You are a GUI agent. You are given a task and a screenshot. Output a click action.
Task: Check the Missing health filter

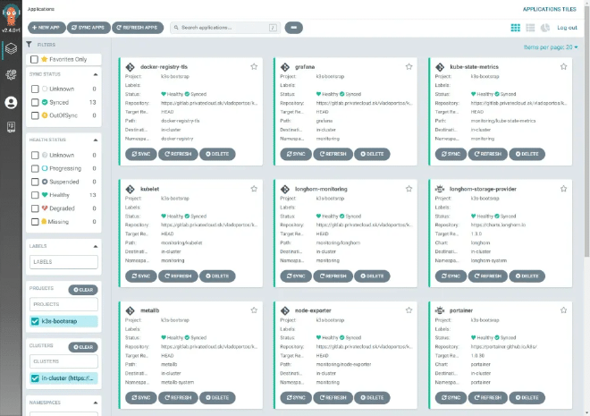coord(35,222)
